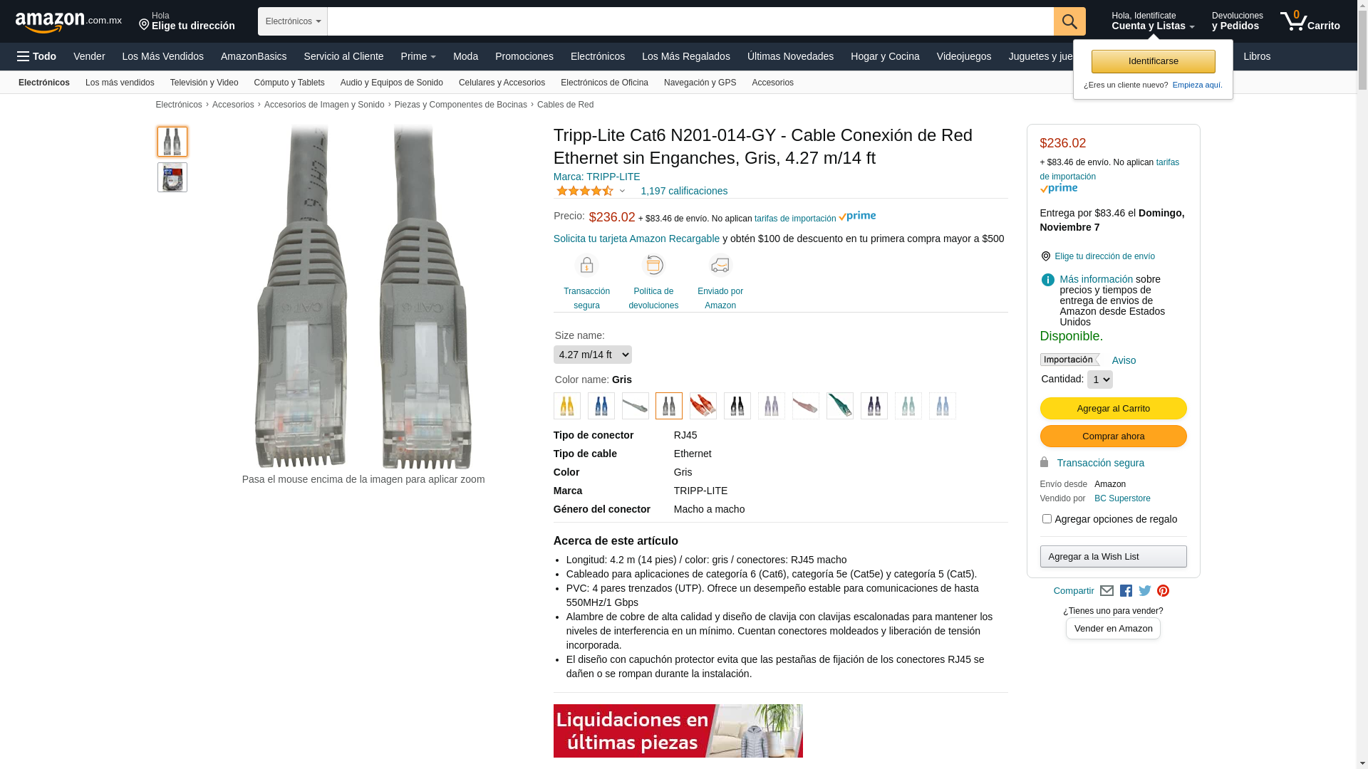Click the Agregar al Carrito button

tap(1113, 409)
